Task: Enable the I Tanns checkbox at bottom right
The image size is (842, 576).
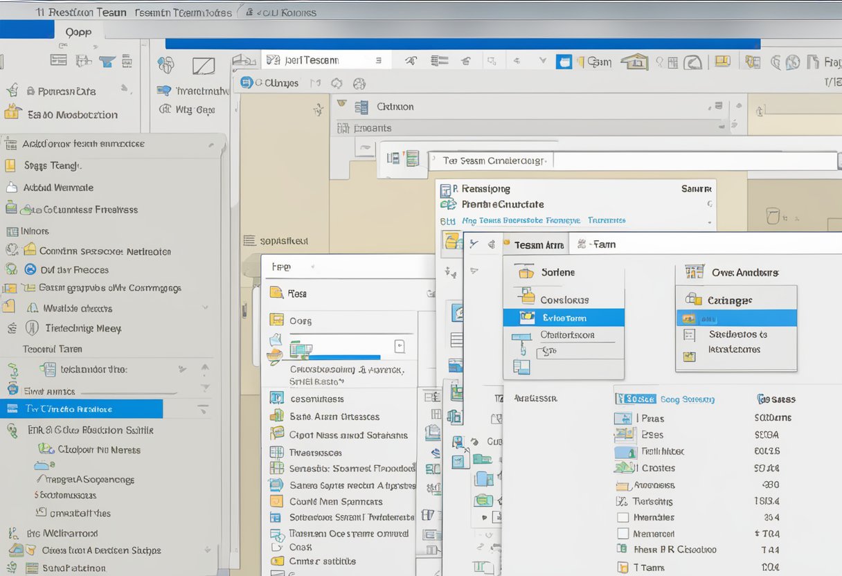Action: [x=622, y=566]
